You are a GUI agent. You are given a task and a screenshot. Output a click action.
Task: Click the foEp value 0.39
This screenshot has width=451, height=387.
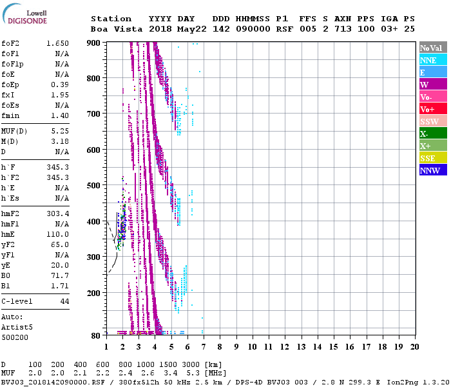[60, 84]
